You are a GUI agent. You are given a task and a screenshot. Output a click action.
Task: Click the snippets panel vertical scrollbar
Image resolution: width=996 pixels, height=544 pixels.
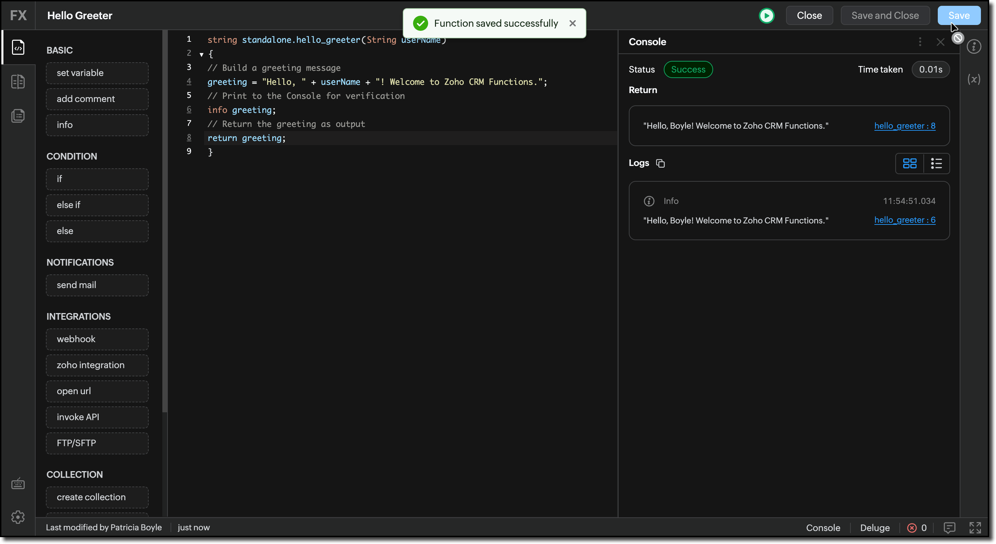pyautogui.click(x=165, y=221)
